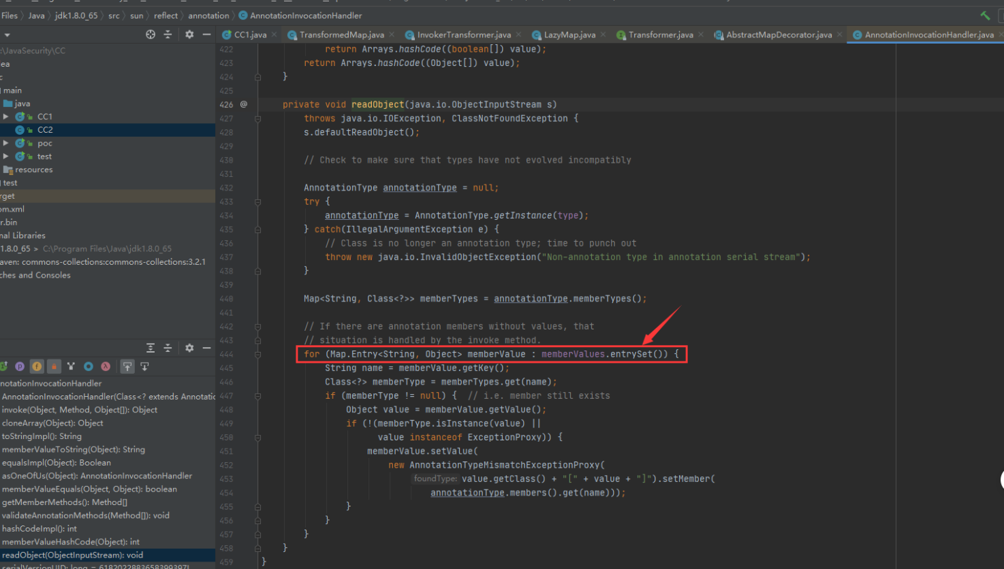Hide the Project tool window
1004x569 pixels.
coord(206,34)
